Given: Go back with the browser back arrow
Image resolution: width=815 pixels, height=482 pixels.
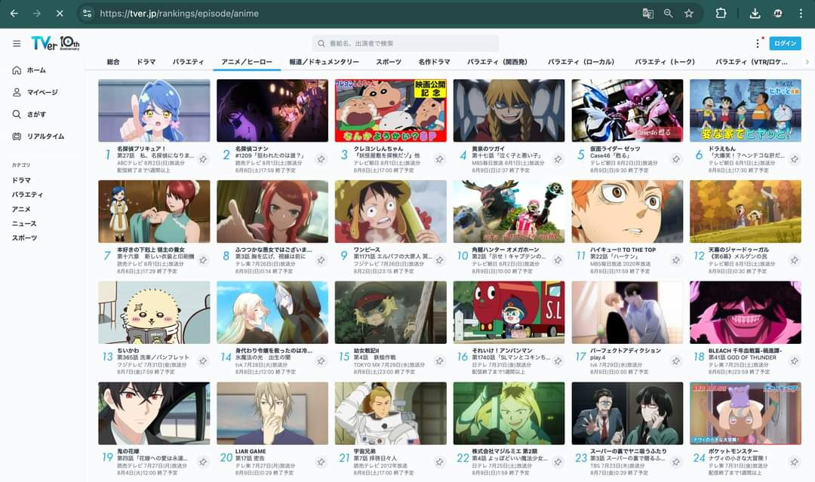Looking at the screenshot, I should (x=14, y=14).
